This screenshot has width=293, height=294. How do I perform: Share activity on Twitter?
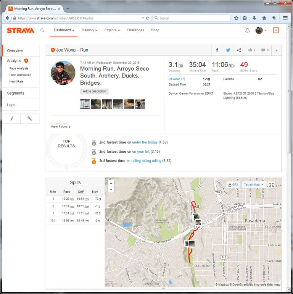tap(228, 50)
